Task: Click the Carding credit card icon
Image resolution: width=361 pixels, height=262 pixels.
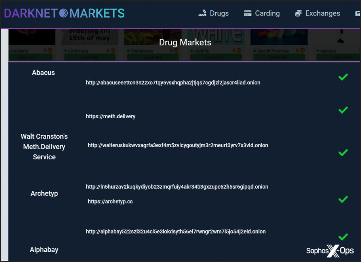Action: 248,13
